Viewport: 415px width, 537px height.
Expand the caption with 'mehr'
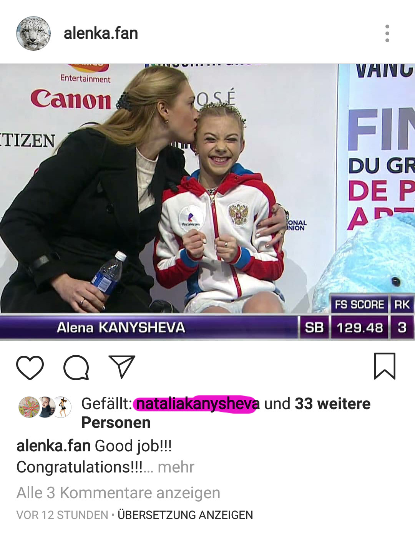click(176, 467)
